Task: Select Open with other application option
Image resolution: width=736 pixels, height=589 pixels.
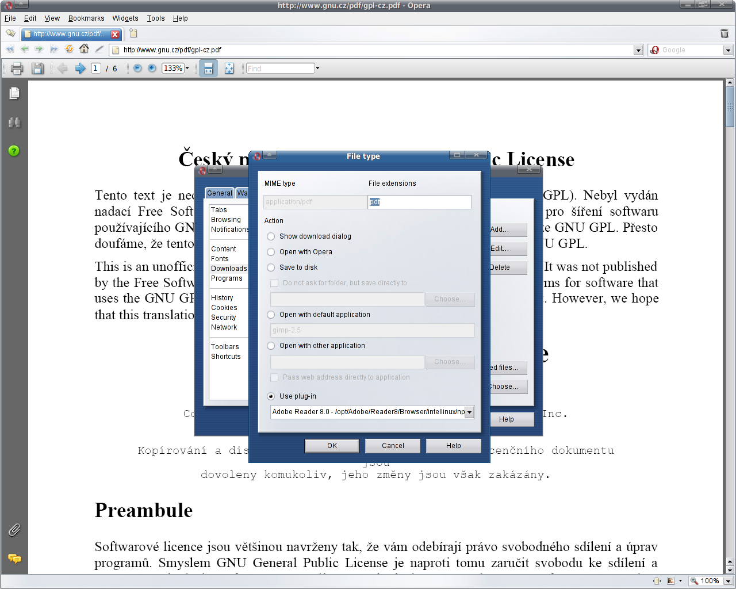Action: tap(316, 346)
